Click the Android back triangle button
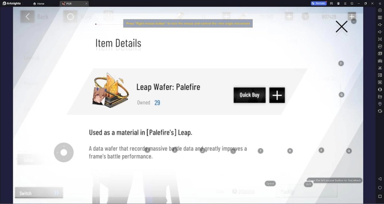384x204 pixels. pyautogui.click(x=380, y=179)
